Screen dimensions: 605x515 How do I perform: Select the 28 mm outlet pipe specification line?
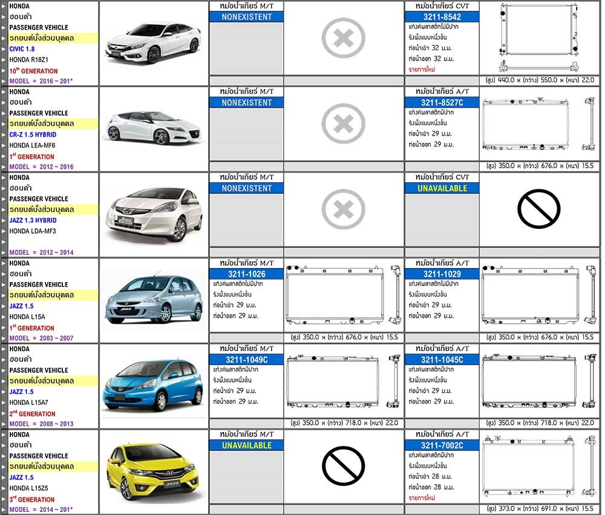[x=431, y=487]
